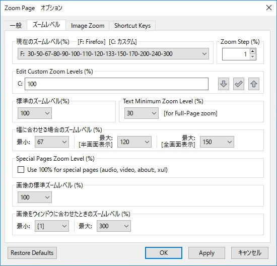Click the down arrow icon beside custom levels

[224, 84]
